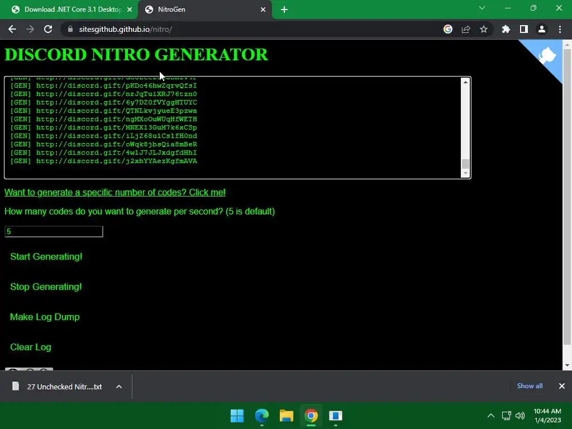The height and width of the screenshot is (429, 572).
Task: Click the log box scroll down arrow
Action: (465, 173)
